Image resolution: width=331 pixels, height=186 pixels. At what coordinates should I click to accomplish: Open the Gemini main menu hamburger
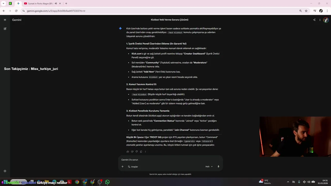[x=5, y=20]
